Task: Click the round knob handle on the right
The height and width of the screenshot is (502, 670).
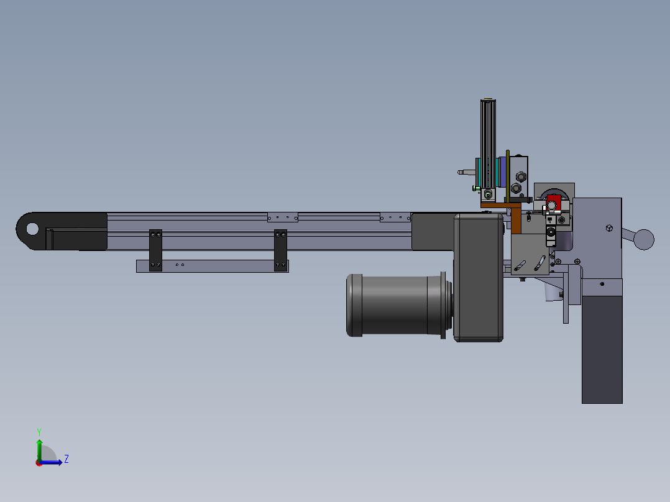Action: [644, 239]
